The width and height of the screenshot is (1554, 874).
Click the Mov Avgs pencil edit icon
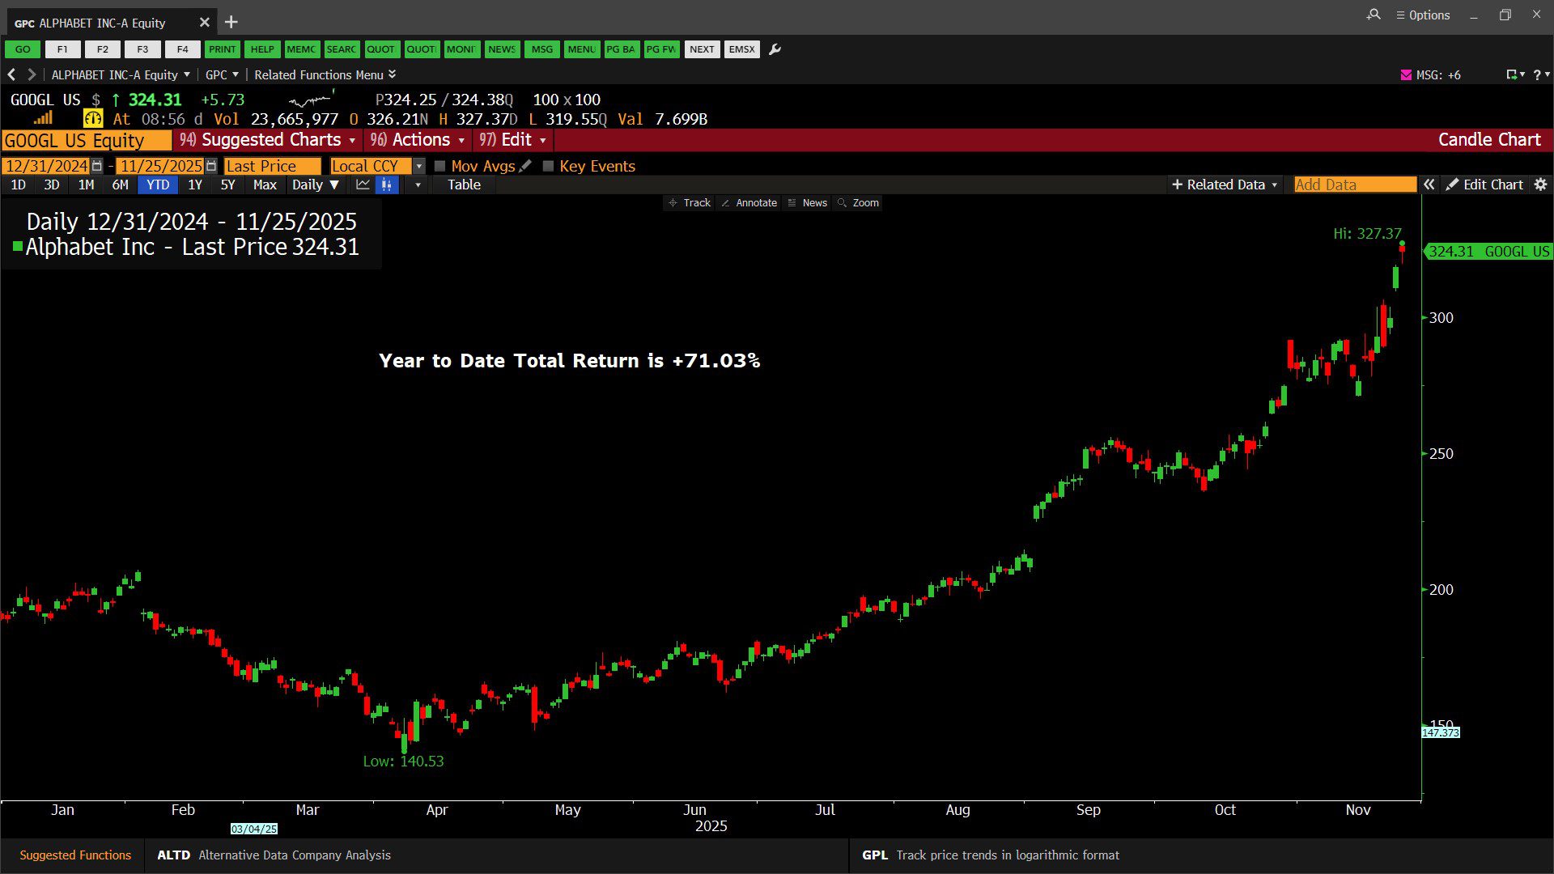[525, 166]
